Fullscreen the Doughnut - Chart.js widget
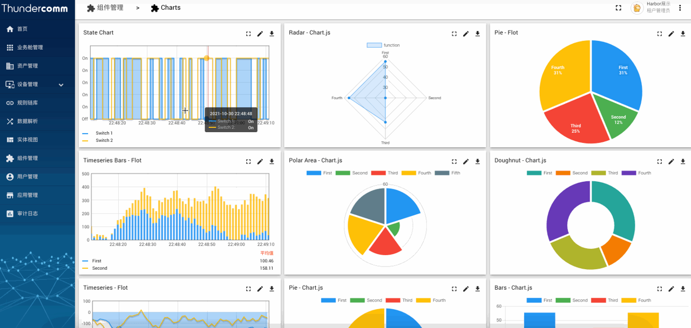Image resolution: width=691 pixels, height=328 pixels. point(660,161)
